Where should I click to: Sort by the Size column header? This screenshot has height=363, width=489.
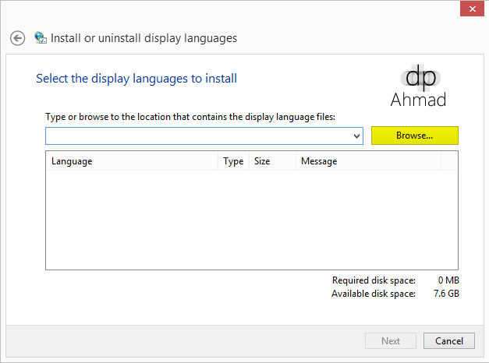(271, 161)
